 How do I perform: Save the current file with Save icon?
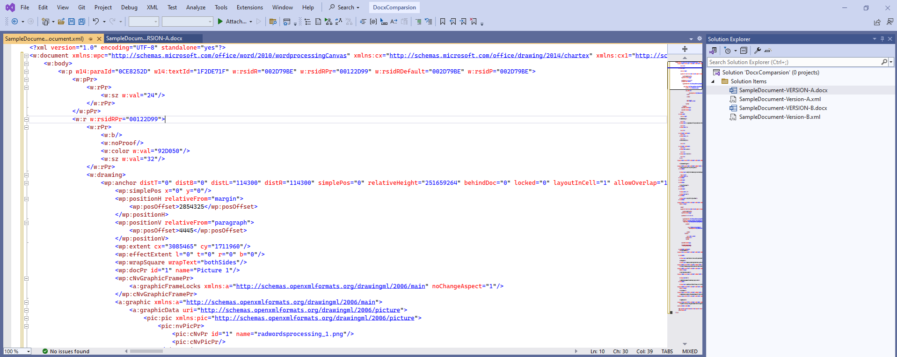coord(72,22)
